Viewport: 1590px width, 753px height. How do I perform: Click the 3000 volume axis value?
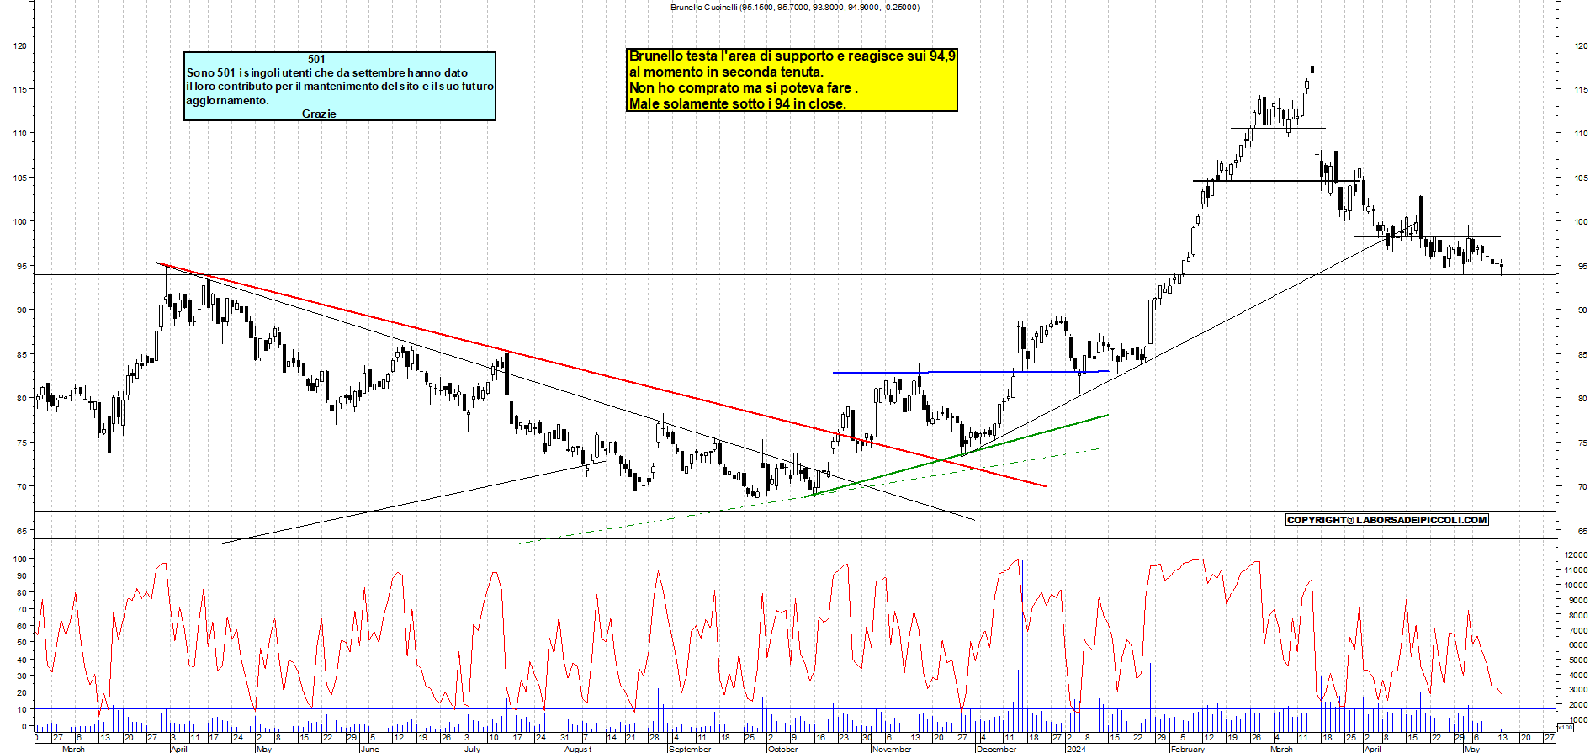(x=1577, y=690)
